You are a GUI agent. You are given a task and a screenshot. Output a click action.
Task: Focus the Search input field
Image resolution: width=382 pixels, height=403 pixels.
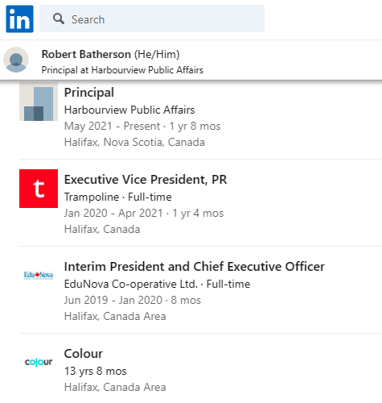click(152, 19)
